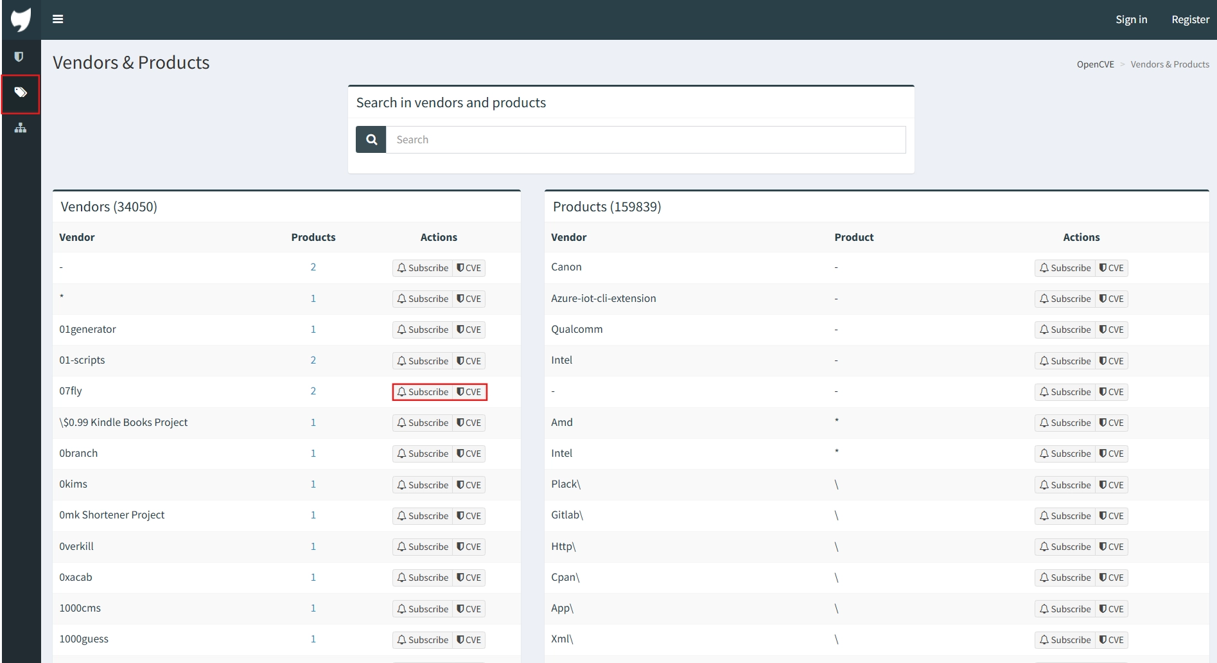This screenshot has height=663, width=1217.
Task: Subscribe to the Canon product row
Action: [x=1065, y=268]
